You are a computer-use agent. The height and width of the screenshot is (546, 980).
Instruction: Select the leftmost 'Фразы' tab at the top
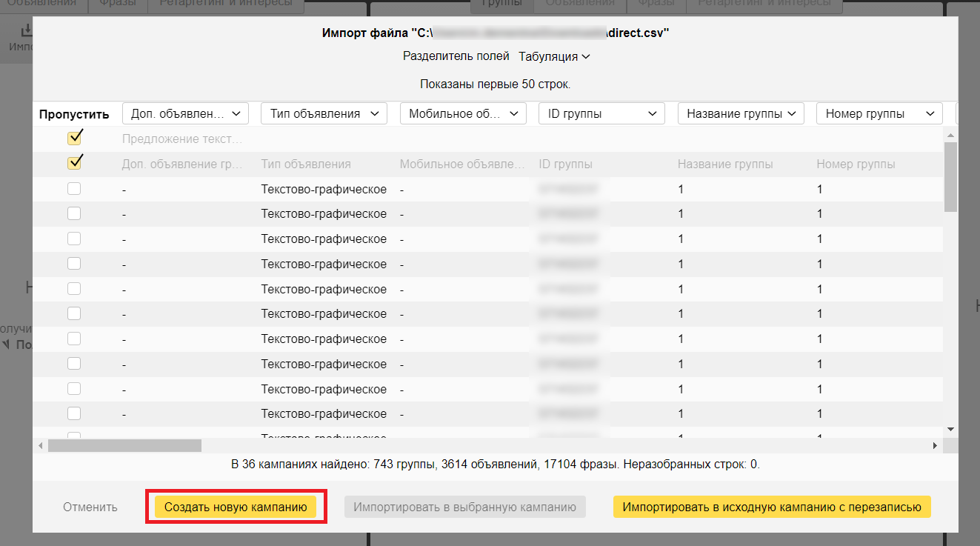coord(118,3)
